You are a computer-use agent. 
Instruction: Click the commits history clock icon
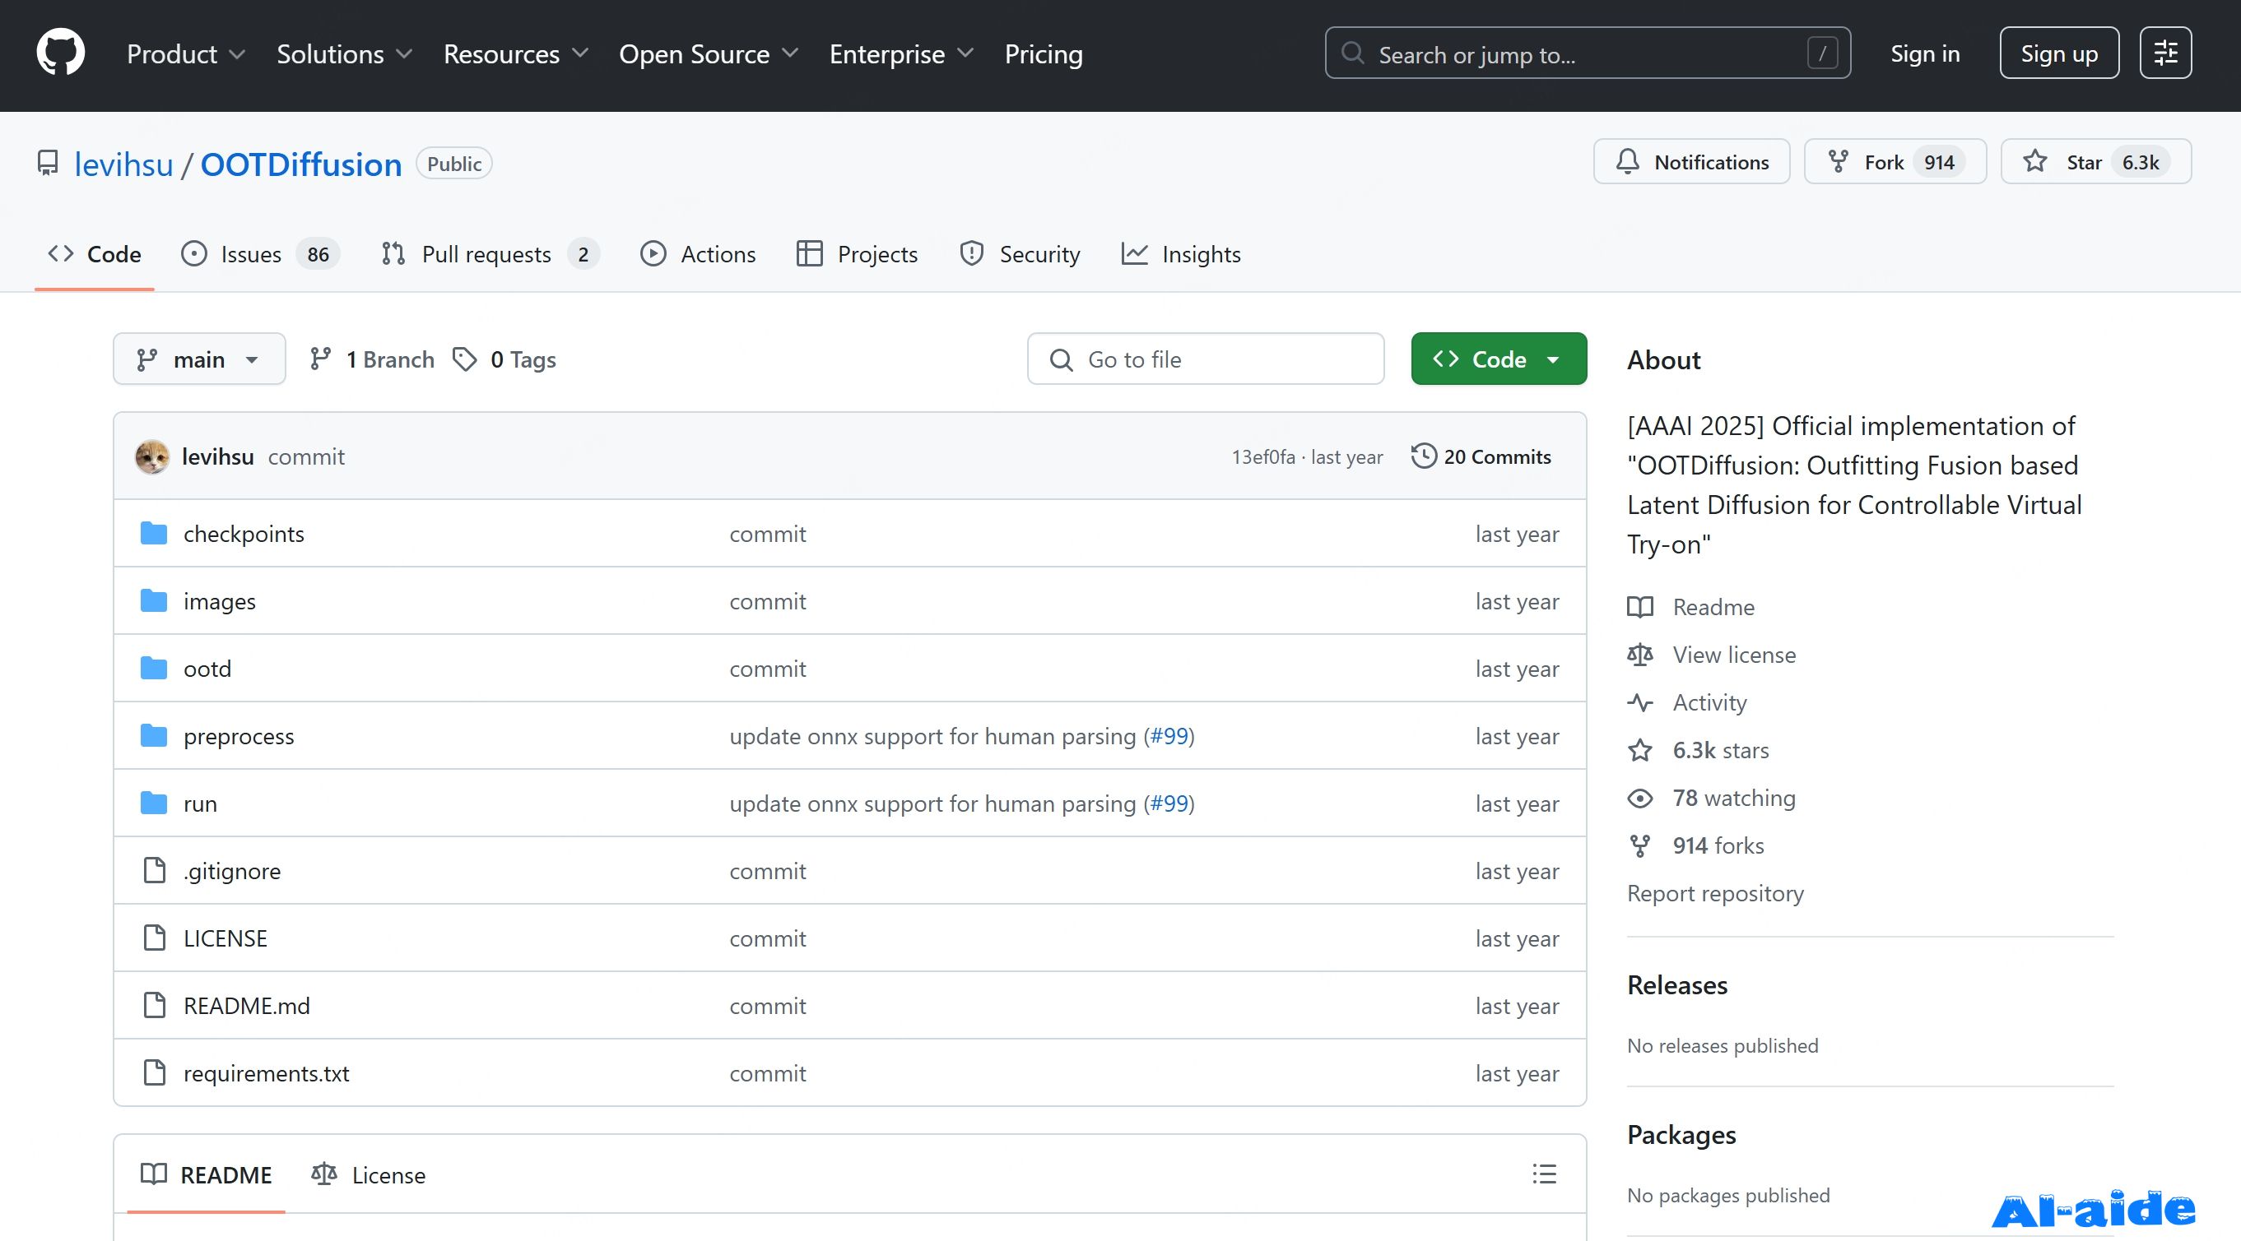pos(1423,456)
